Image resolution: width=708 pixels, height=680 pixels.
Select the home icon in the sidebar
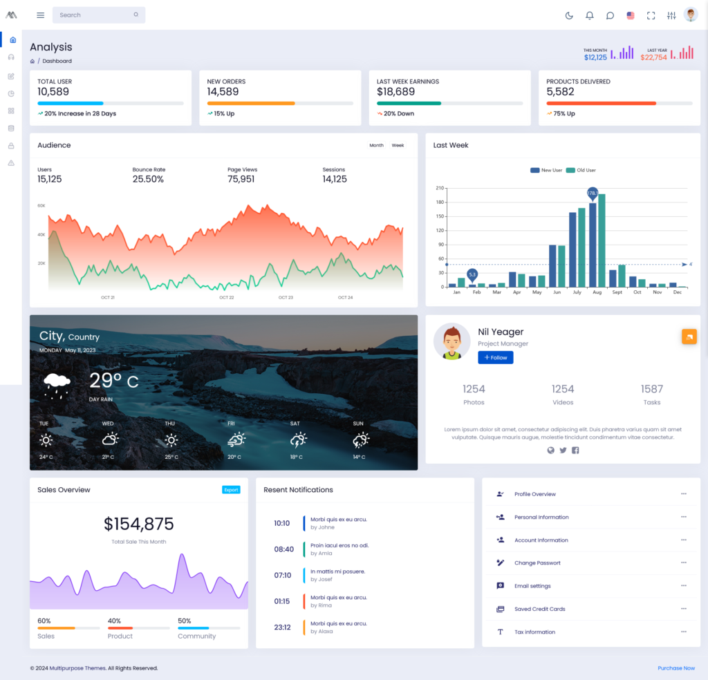(x=11, y=40)
